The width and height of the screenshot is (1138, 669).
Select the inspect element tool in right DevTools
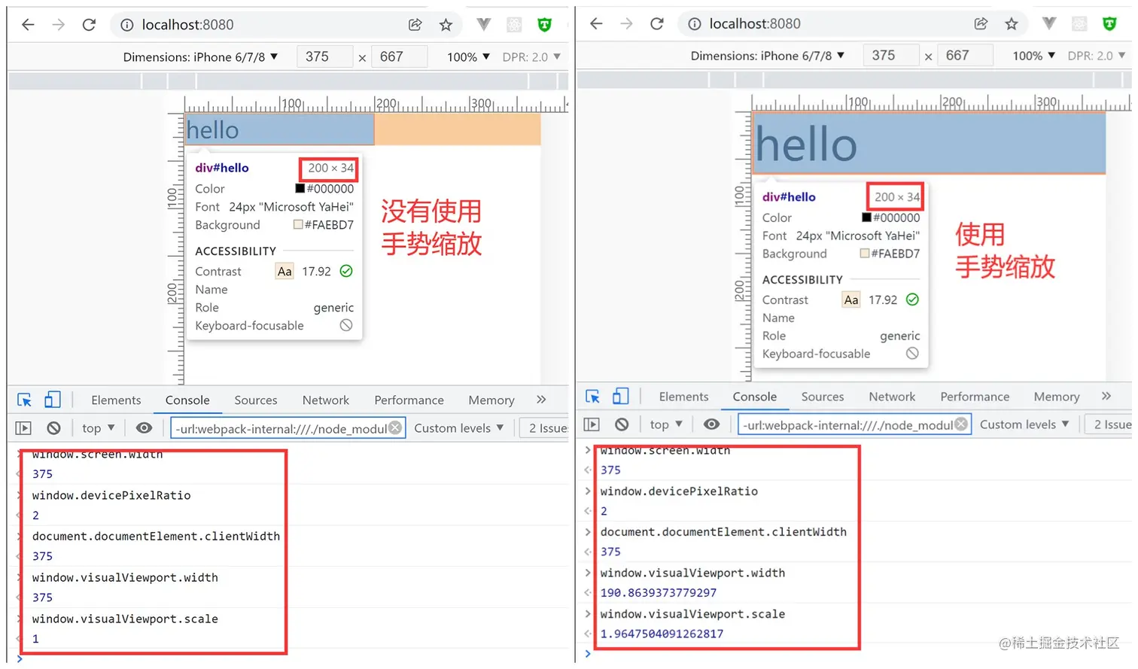tap(592, 396)
